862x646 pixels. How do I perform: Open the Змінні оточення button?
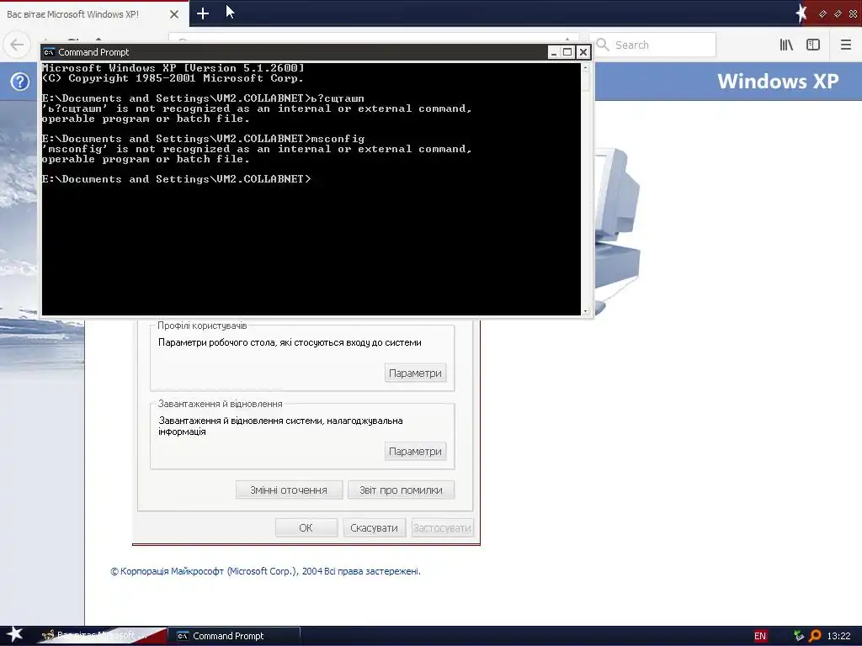pyautogui.click(x=289, y=490)
